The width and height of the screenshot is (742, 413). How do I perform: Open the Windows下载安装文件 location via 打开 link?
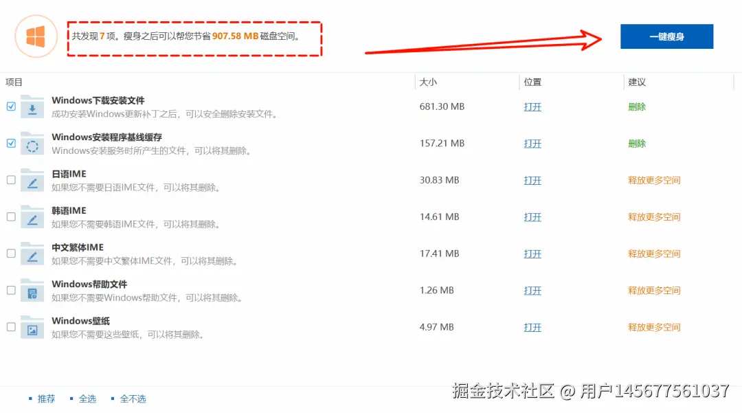(x=532, y=107)
